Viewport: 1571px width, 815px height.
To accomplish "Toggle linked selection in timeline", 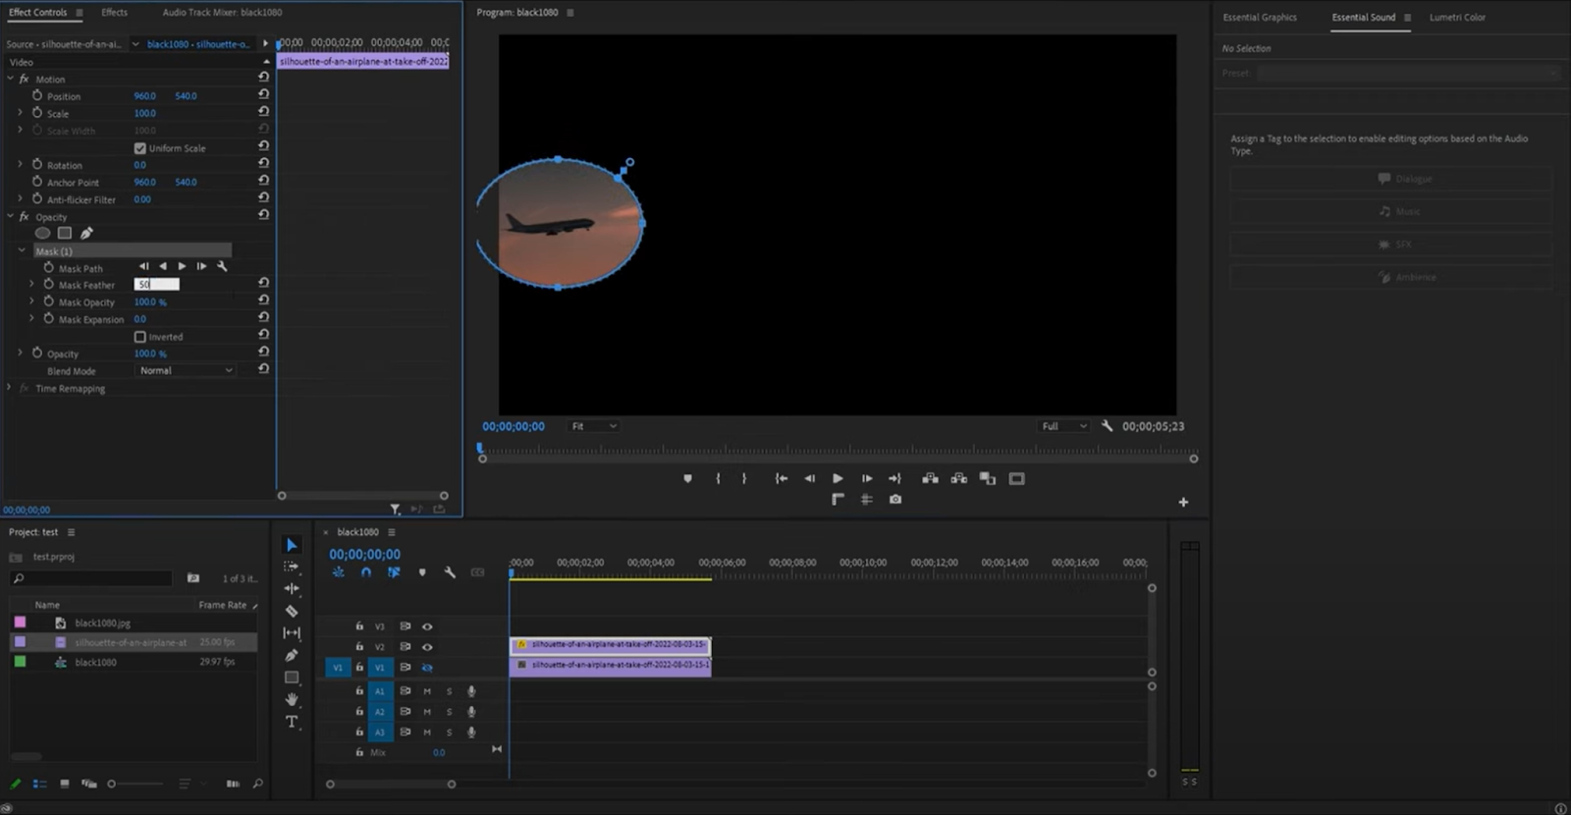I will 394,572.
